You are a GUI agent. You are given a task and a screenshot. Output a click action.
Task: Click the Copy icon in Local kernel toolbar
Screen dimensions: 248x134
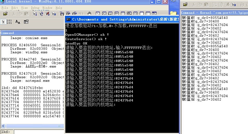(x=20, y=14)
